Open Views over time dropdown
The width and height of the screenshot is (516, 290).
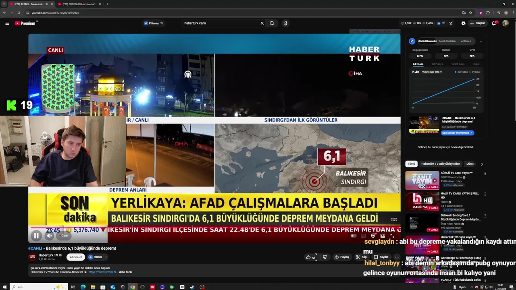click(432, 72)
